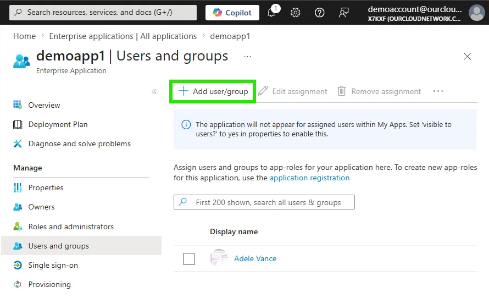Open the settings gear icon

click(295, 13)
